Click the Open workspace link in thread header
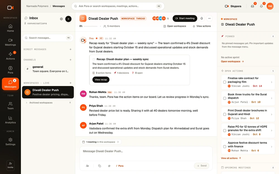Image resolution: width=279 pixels, height=174 pixels. click(x=175, y=26)
